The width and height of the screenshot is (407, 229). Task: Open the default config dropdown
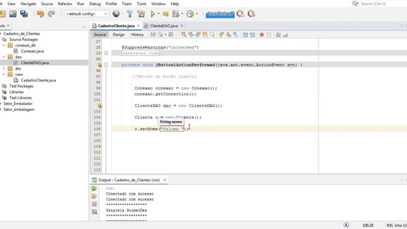[86, 14]
